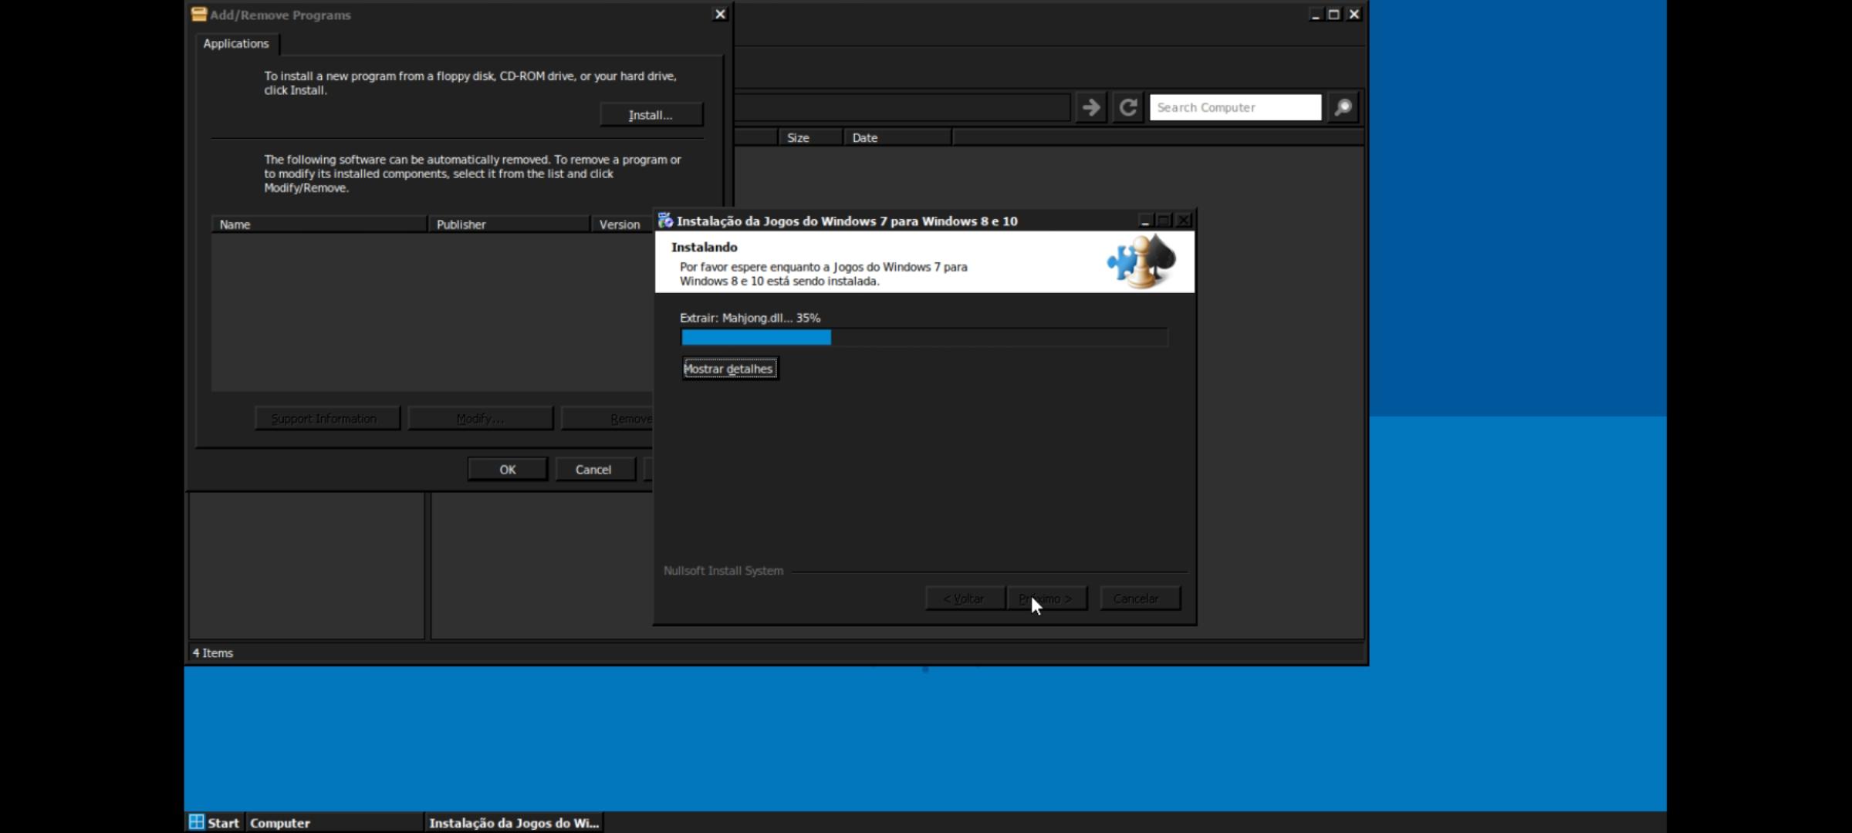The image size is (1852, 833).
Task: Click the Modify... button
Action: (x=480, y=418)
